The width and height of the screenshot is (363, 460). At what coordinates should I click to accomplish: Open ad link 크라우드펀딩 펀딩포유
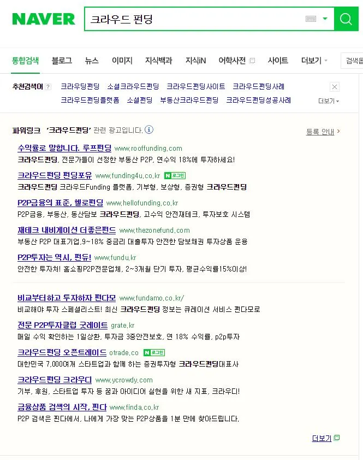(55, 175)
